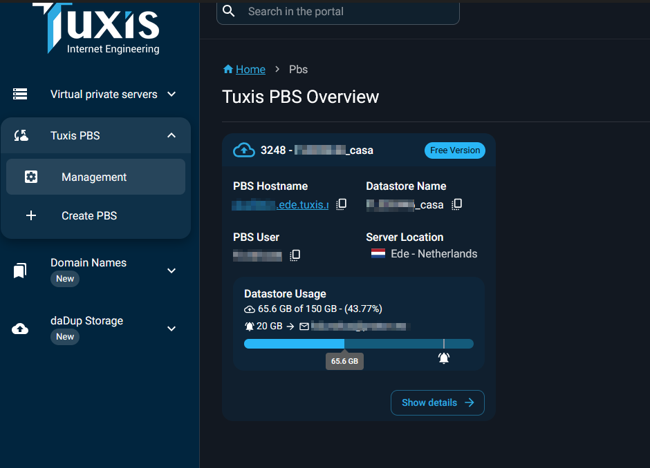The image size is (650, 468).
Task: Click the daDup Storage cloud upload icon
Action: pyautogui.click(x=20, y=329)
